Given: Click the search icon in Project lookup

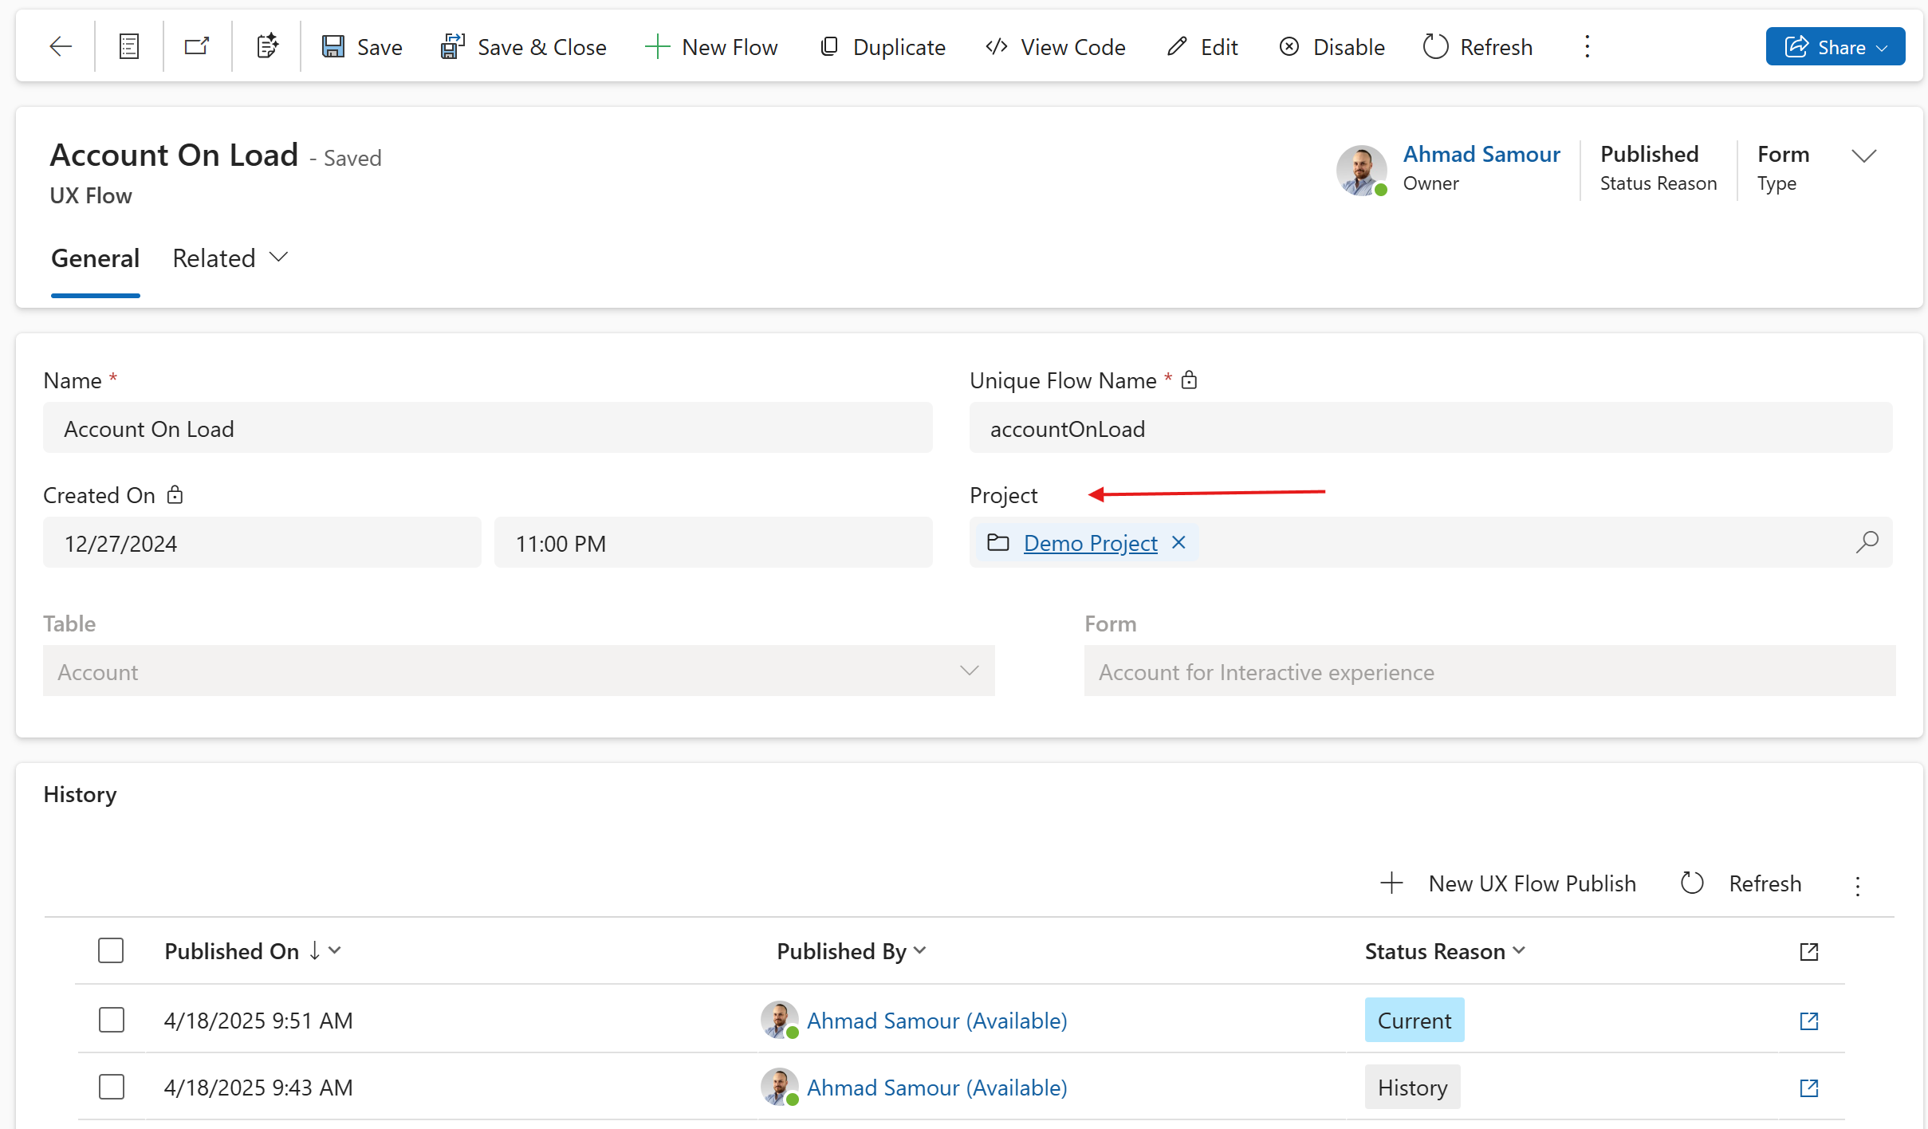Looking at the screenshot, I should click(1867, 543).
